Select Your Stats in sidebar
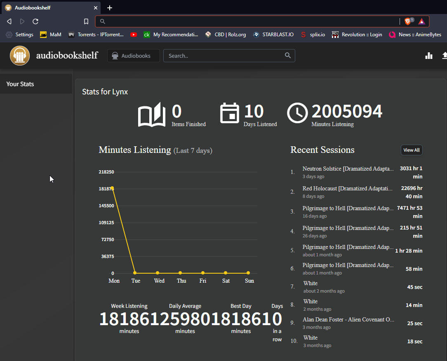Viewport: 447px width, 361px height. click(36, 84)
